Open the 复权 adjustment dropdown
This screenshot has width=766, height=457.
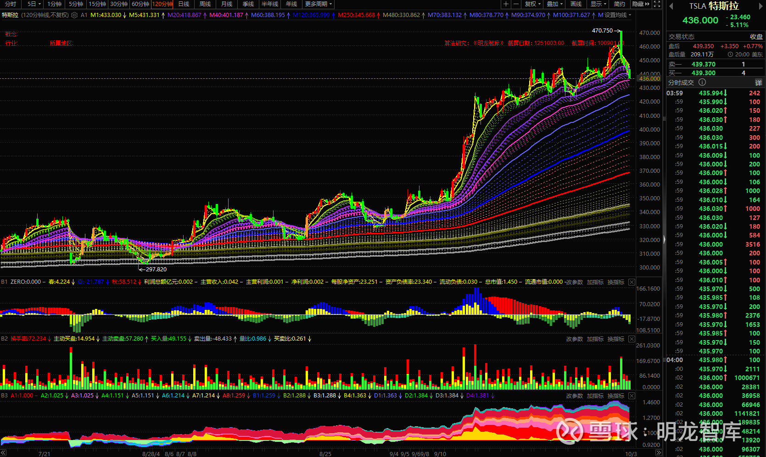[532, 4]
